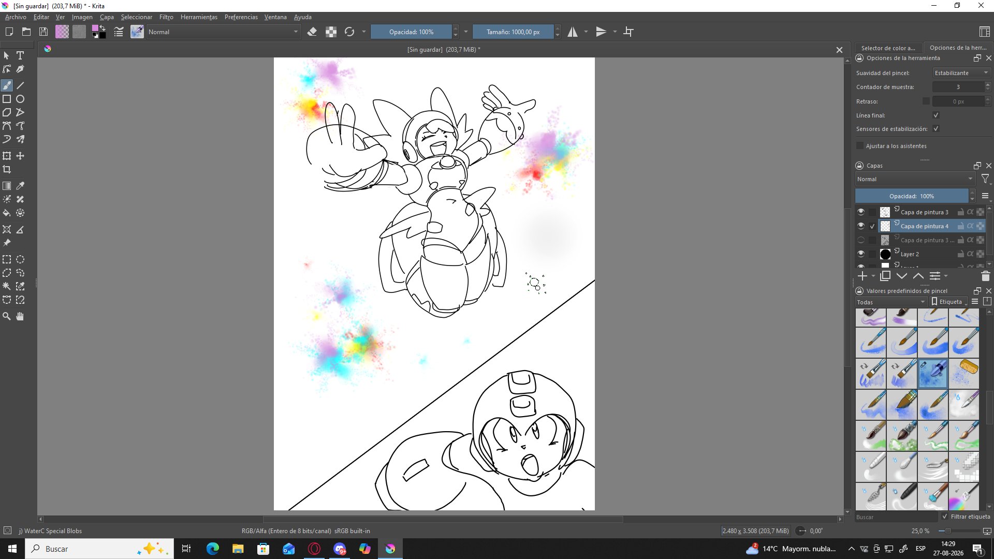Expand the Etiqueta tag menu
The width and height of the screenshot is (994, 559).
point(948,302)
